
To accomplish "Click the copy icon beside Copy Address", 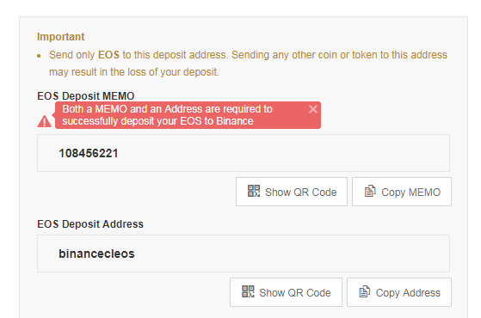I will pyautogui.click(x=365, y=291).
